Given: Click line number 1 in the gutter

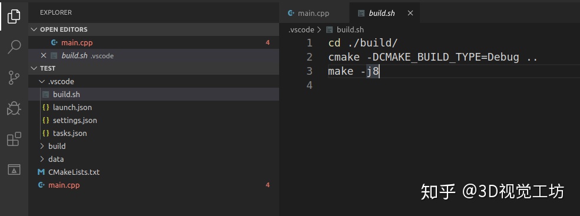Looking at the screenshot, I should pyautogui.click(x=309, y=43).
